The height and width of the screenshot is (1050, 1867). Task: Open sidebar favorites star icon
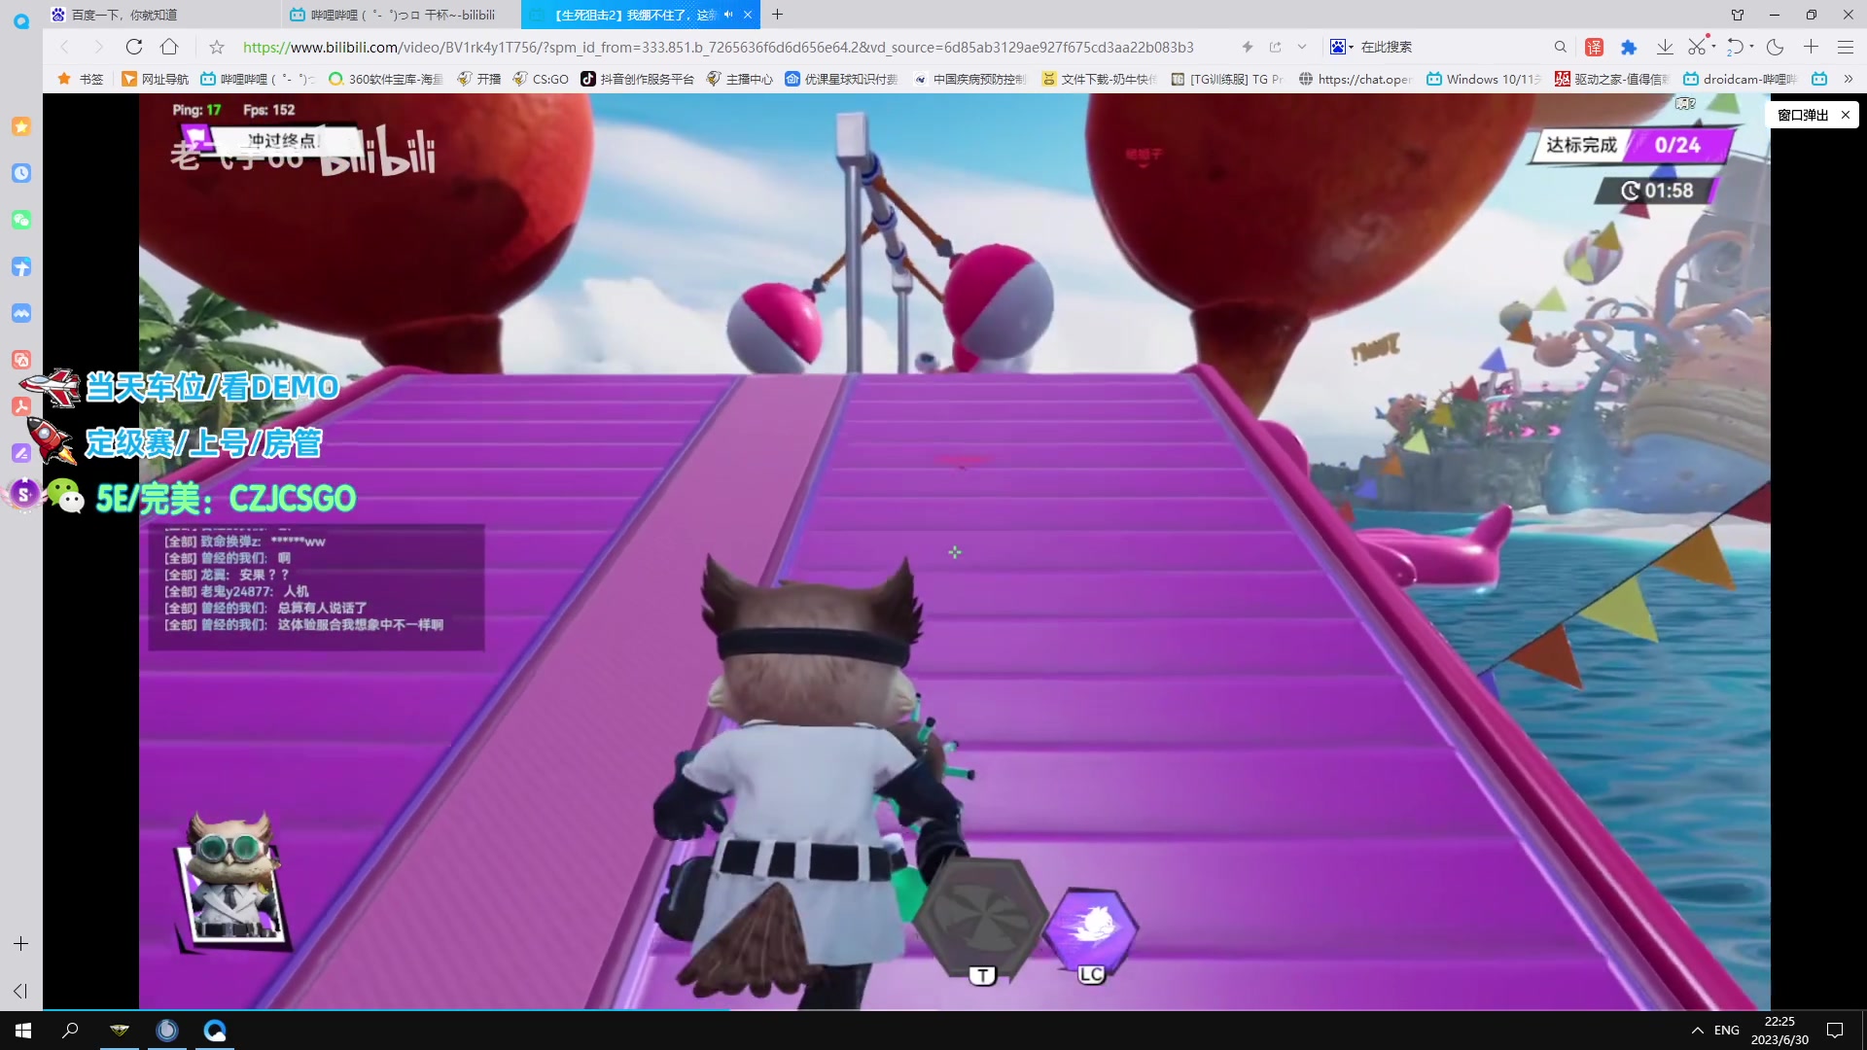click(21, 126)
